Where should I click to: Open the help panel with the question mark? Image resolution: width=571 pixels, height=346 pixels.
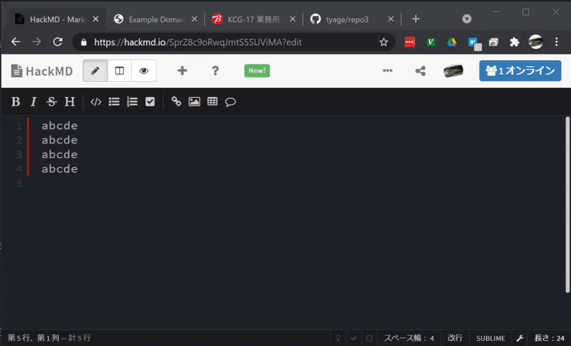[x=215, y=71]
